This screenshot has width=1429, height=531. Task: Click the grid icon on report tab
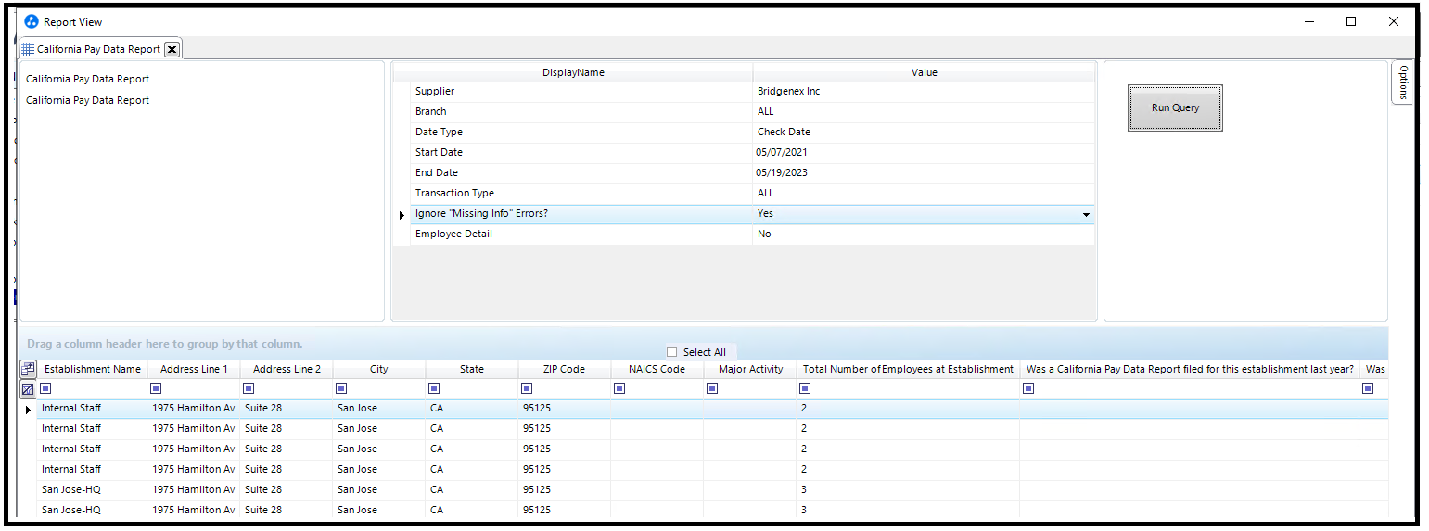[x=28, y=49]
